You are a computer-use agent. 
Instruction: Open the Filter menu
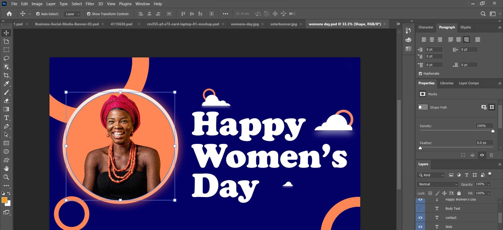[x=90, y=4]
